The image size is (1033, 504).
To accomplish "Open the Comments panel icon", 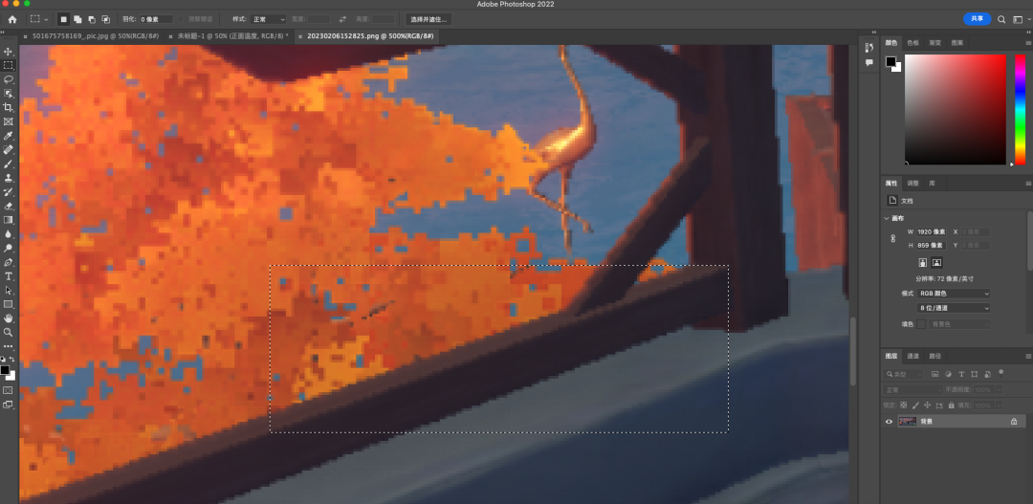I will [868, 62].
